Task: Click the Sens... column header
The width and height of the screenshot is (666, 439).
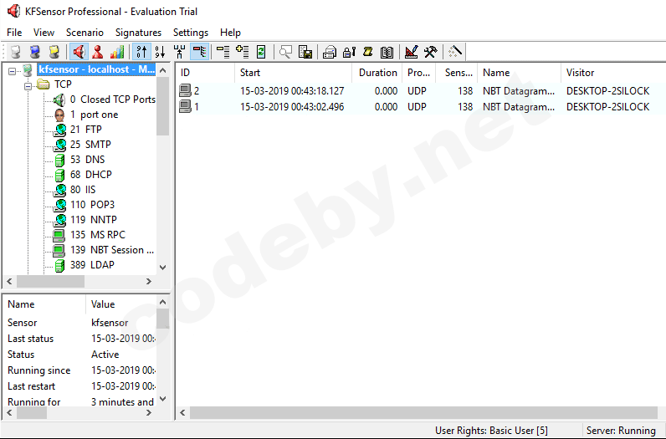Action: coord(457,73)
